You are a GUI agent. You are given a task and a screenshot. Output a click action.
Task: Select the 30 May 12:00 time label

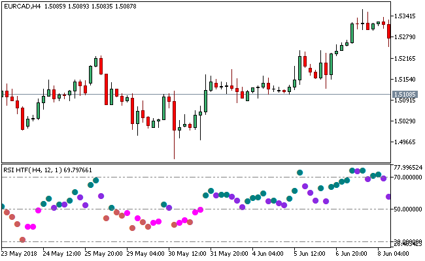pos(188,253)
